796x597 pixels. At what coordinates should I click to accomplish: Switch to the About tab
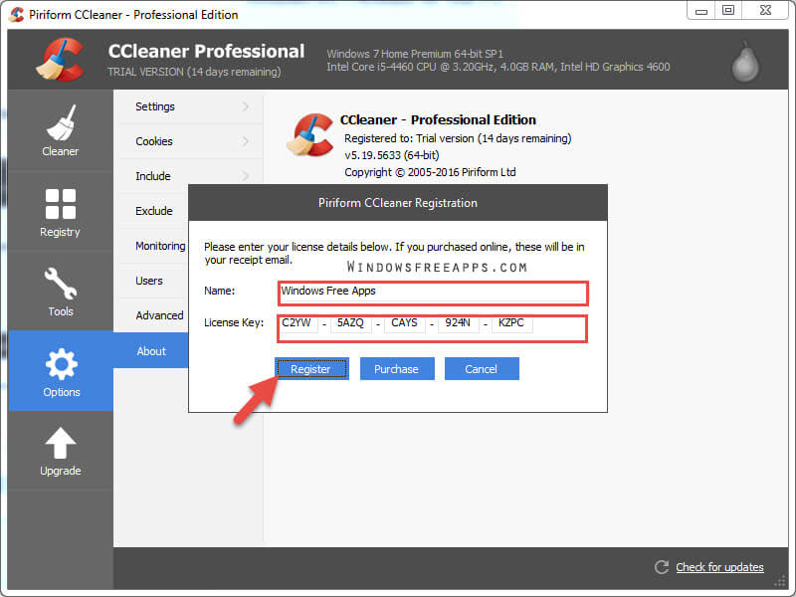click(x=151, y=350)
